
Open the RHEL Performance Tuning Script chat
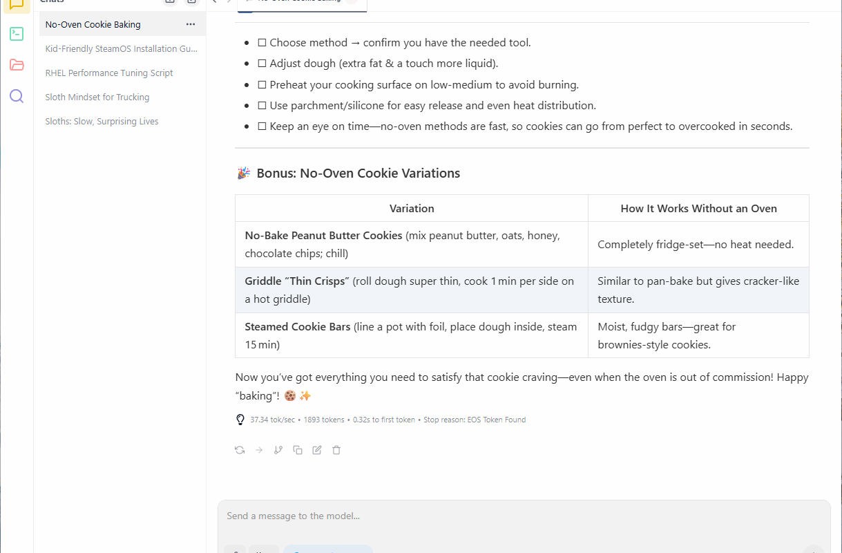click(x=109, y=73)
